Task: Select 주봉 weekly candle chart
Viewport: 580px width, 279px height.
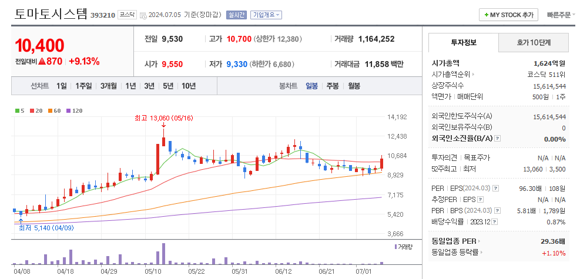Action: tap(332, 86)
